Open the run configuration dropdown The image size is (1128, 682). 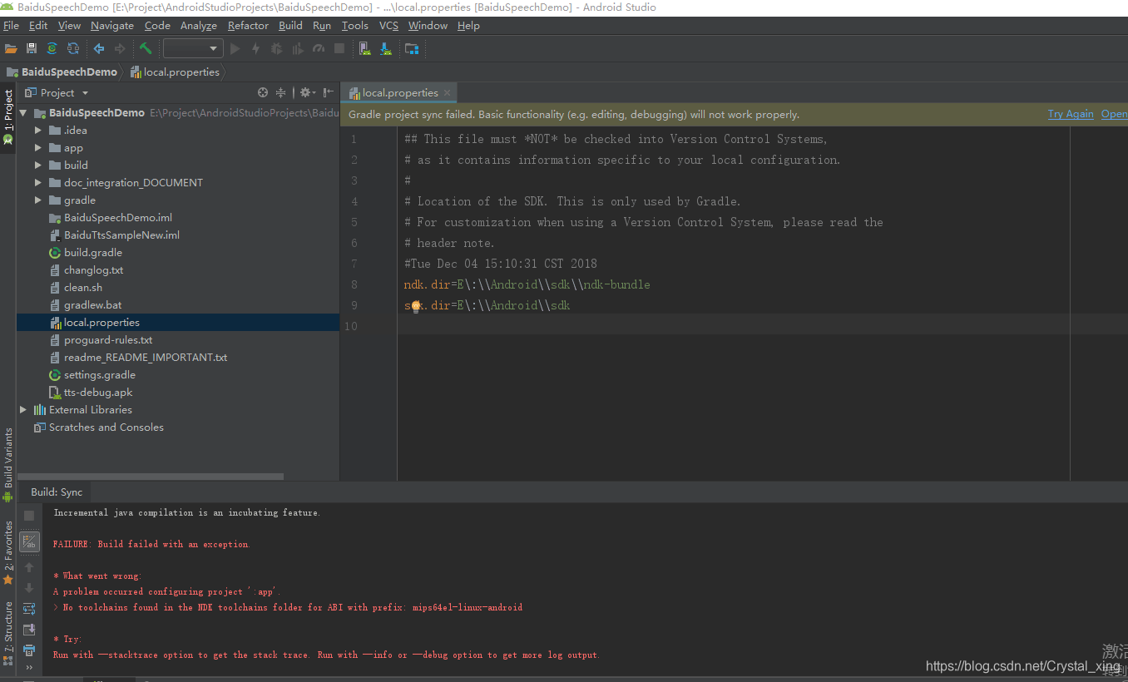pyautogui.click(x=193, y=48)
